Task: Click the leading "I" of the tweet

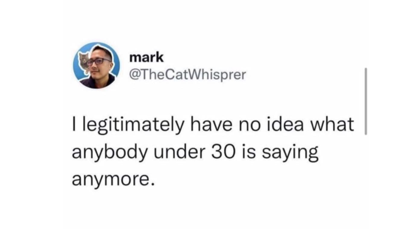Action: pos(74,124)
